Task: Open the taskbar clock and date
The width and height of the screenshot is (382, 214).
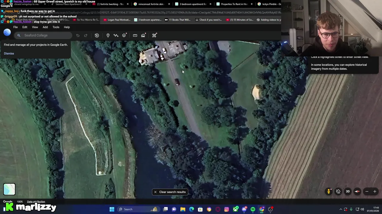Action: coord(373,209)
